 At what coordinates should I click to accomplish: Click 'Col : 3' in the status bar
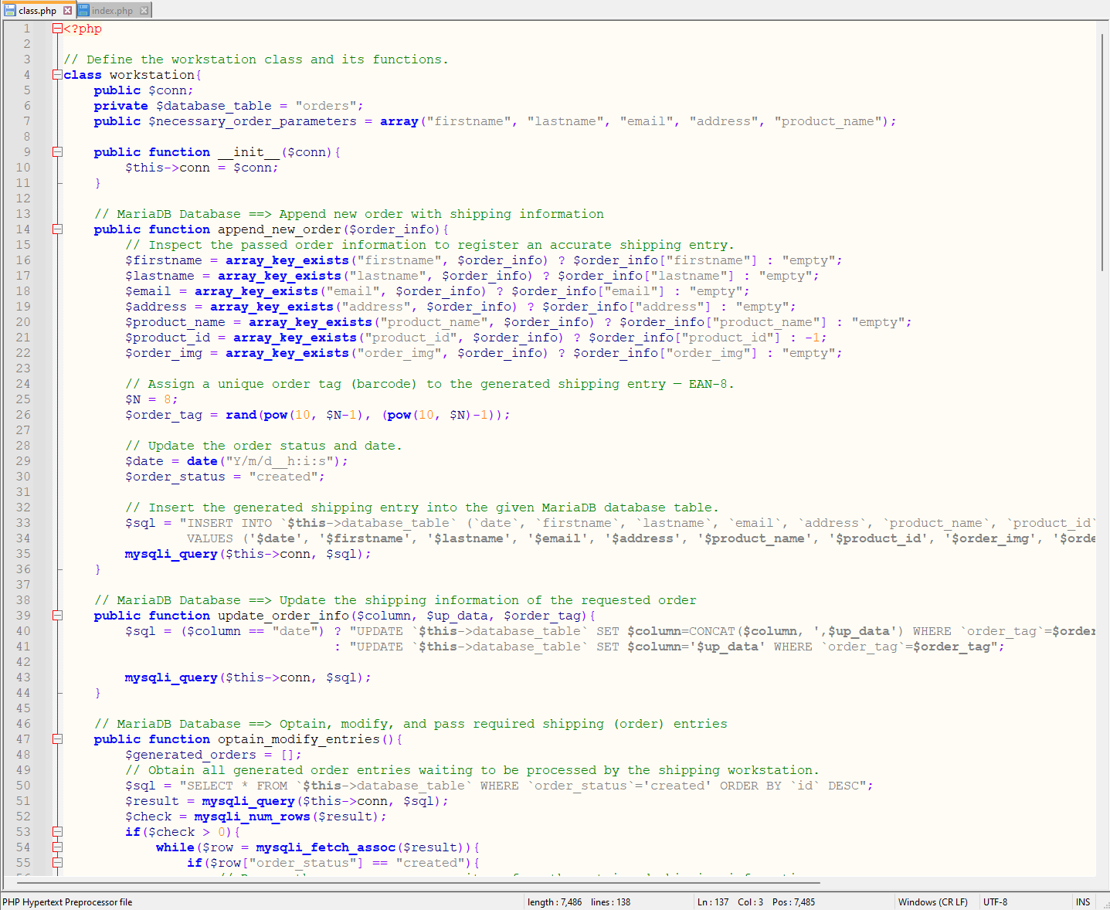coord(750,902)
